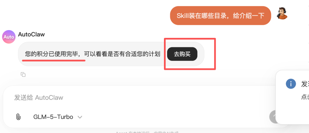
Task: Open the user profile avatar with headphones
Action: 282,13
